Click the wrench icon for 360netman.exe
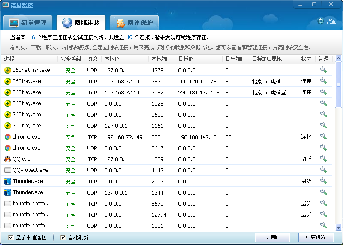The height and width of the screenshot is (245, 343). [x=323, y=70]
